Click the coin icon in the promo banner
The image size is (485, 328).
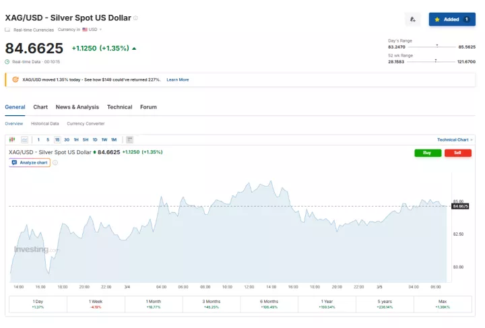15,79
